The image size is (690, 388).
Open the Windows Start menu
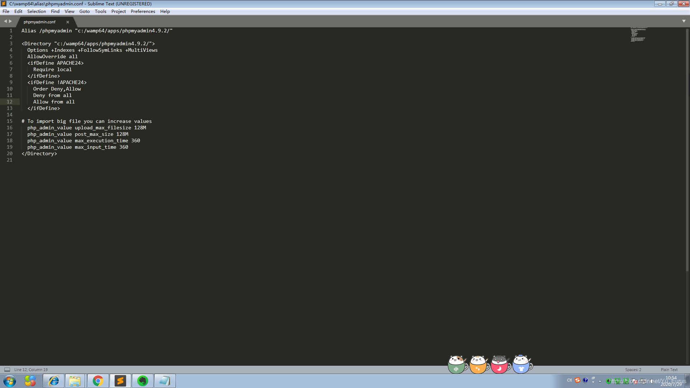10,381
